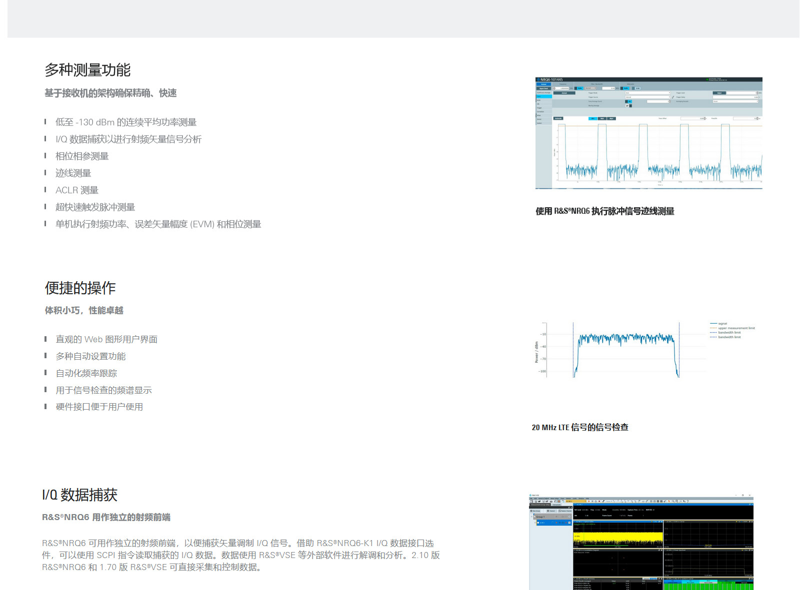Click the "便捷的操作" section heading
Viewport: 800px width, 590px height.
point(80,288)
